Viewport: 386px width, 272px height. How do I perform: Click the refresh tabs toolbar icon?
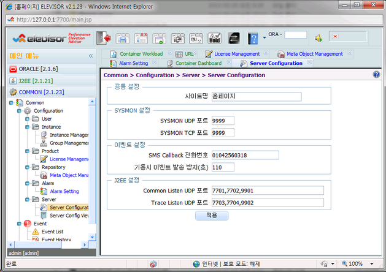[x=177, y=39]
